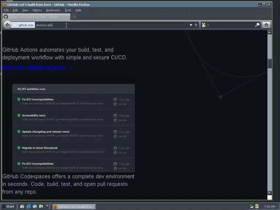
Task: Click '5m 40s' in Migrate to latest Storybook row
Action: tap(122, 153)
